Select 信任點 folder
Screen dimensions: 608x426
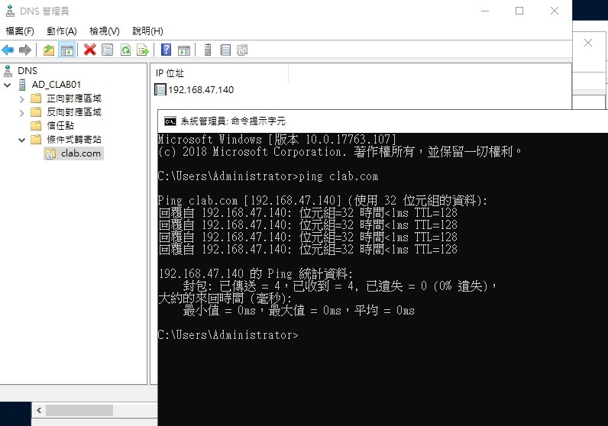(60, 126)
